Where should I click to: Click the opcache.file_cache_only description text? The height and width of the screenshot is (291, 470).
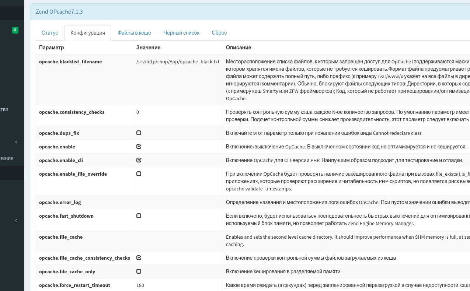[x=283, y=271]
